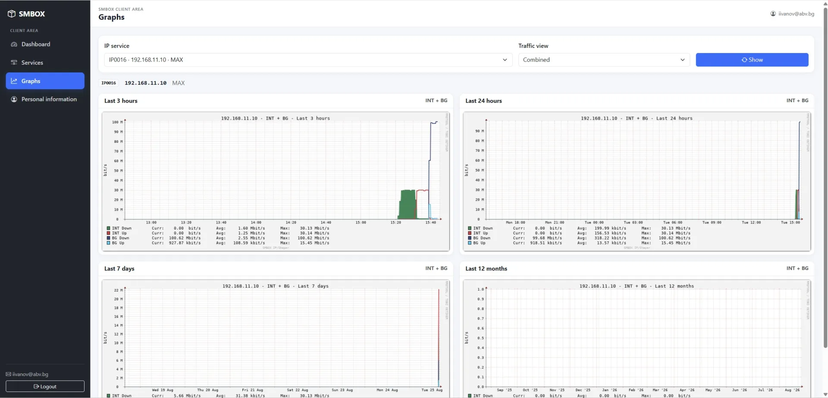This screenshot has width=828, height=398.
Task: Open the Services menu item
Action: point(45,62)
